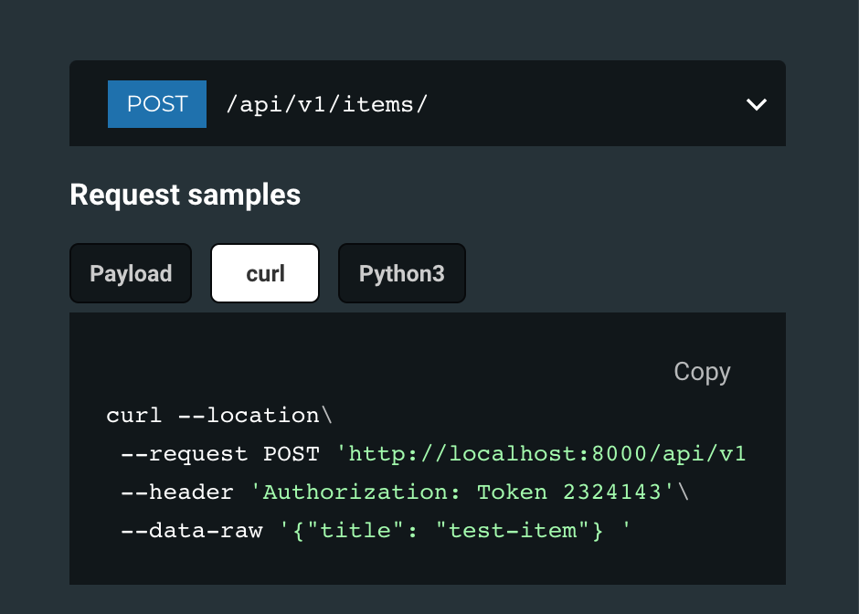Select the curl sample tab
This screenshot has width=859, height=614.
(265, 273)
